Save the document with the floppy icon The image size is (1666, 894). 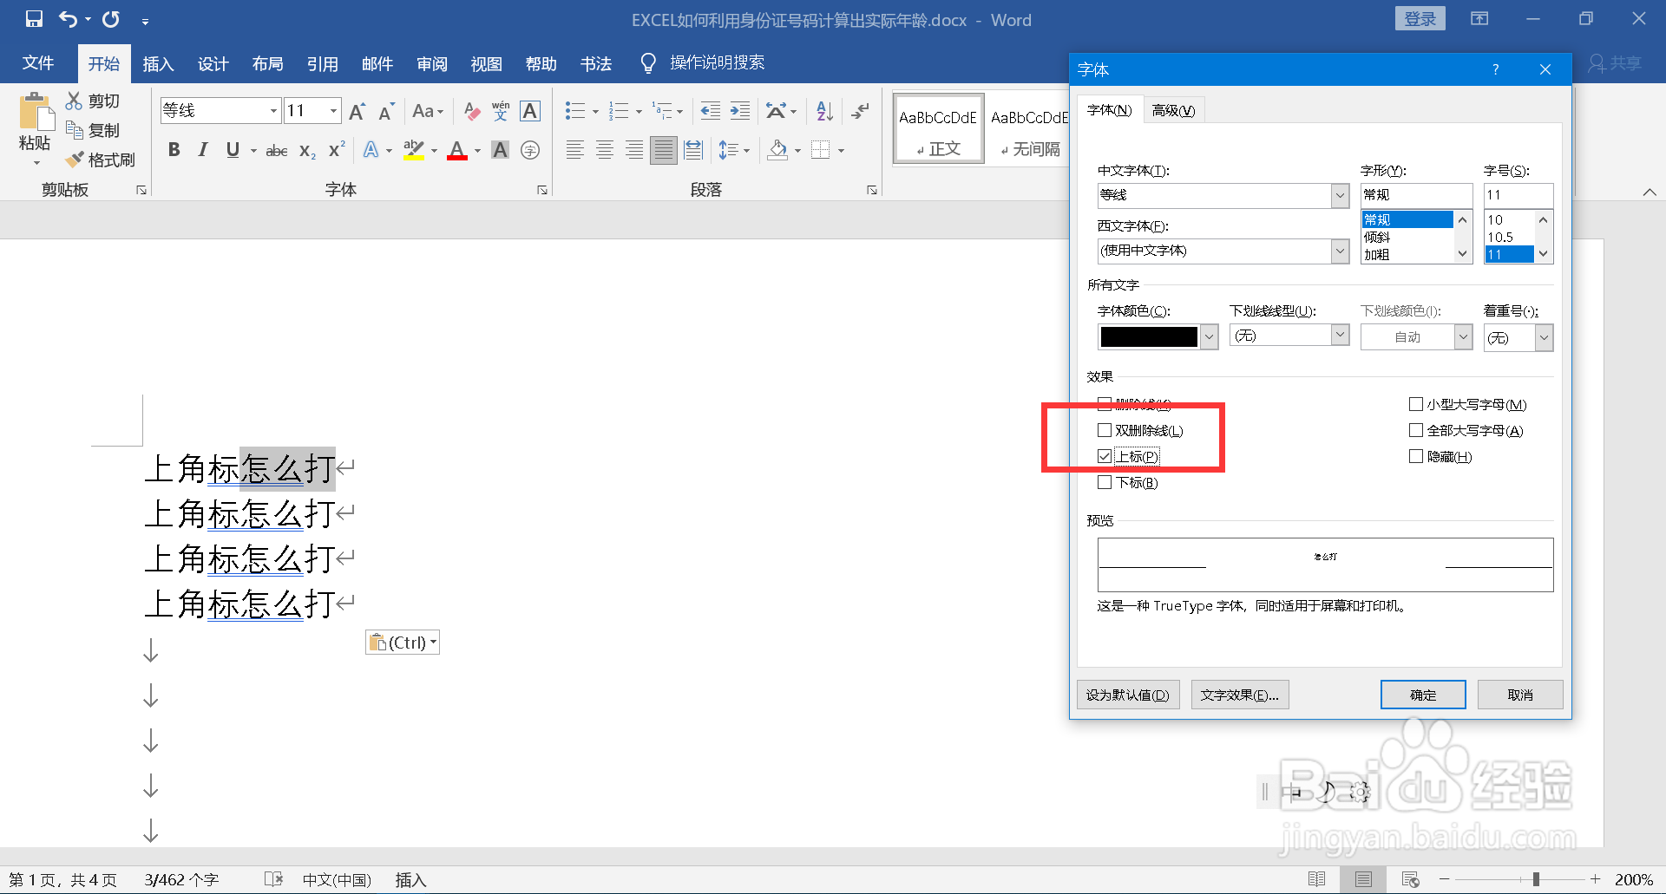pyautogui.click(x=34, y=19)
